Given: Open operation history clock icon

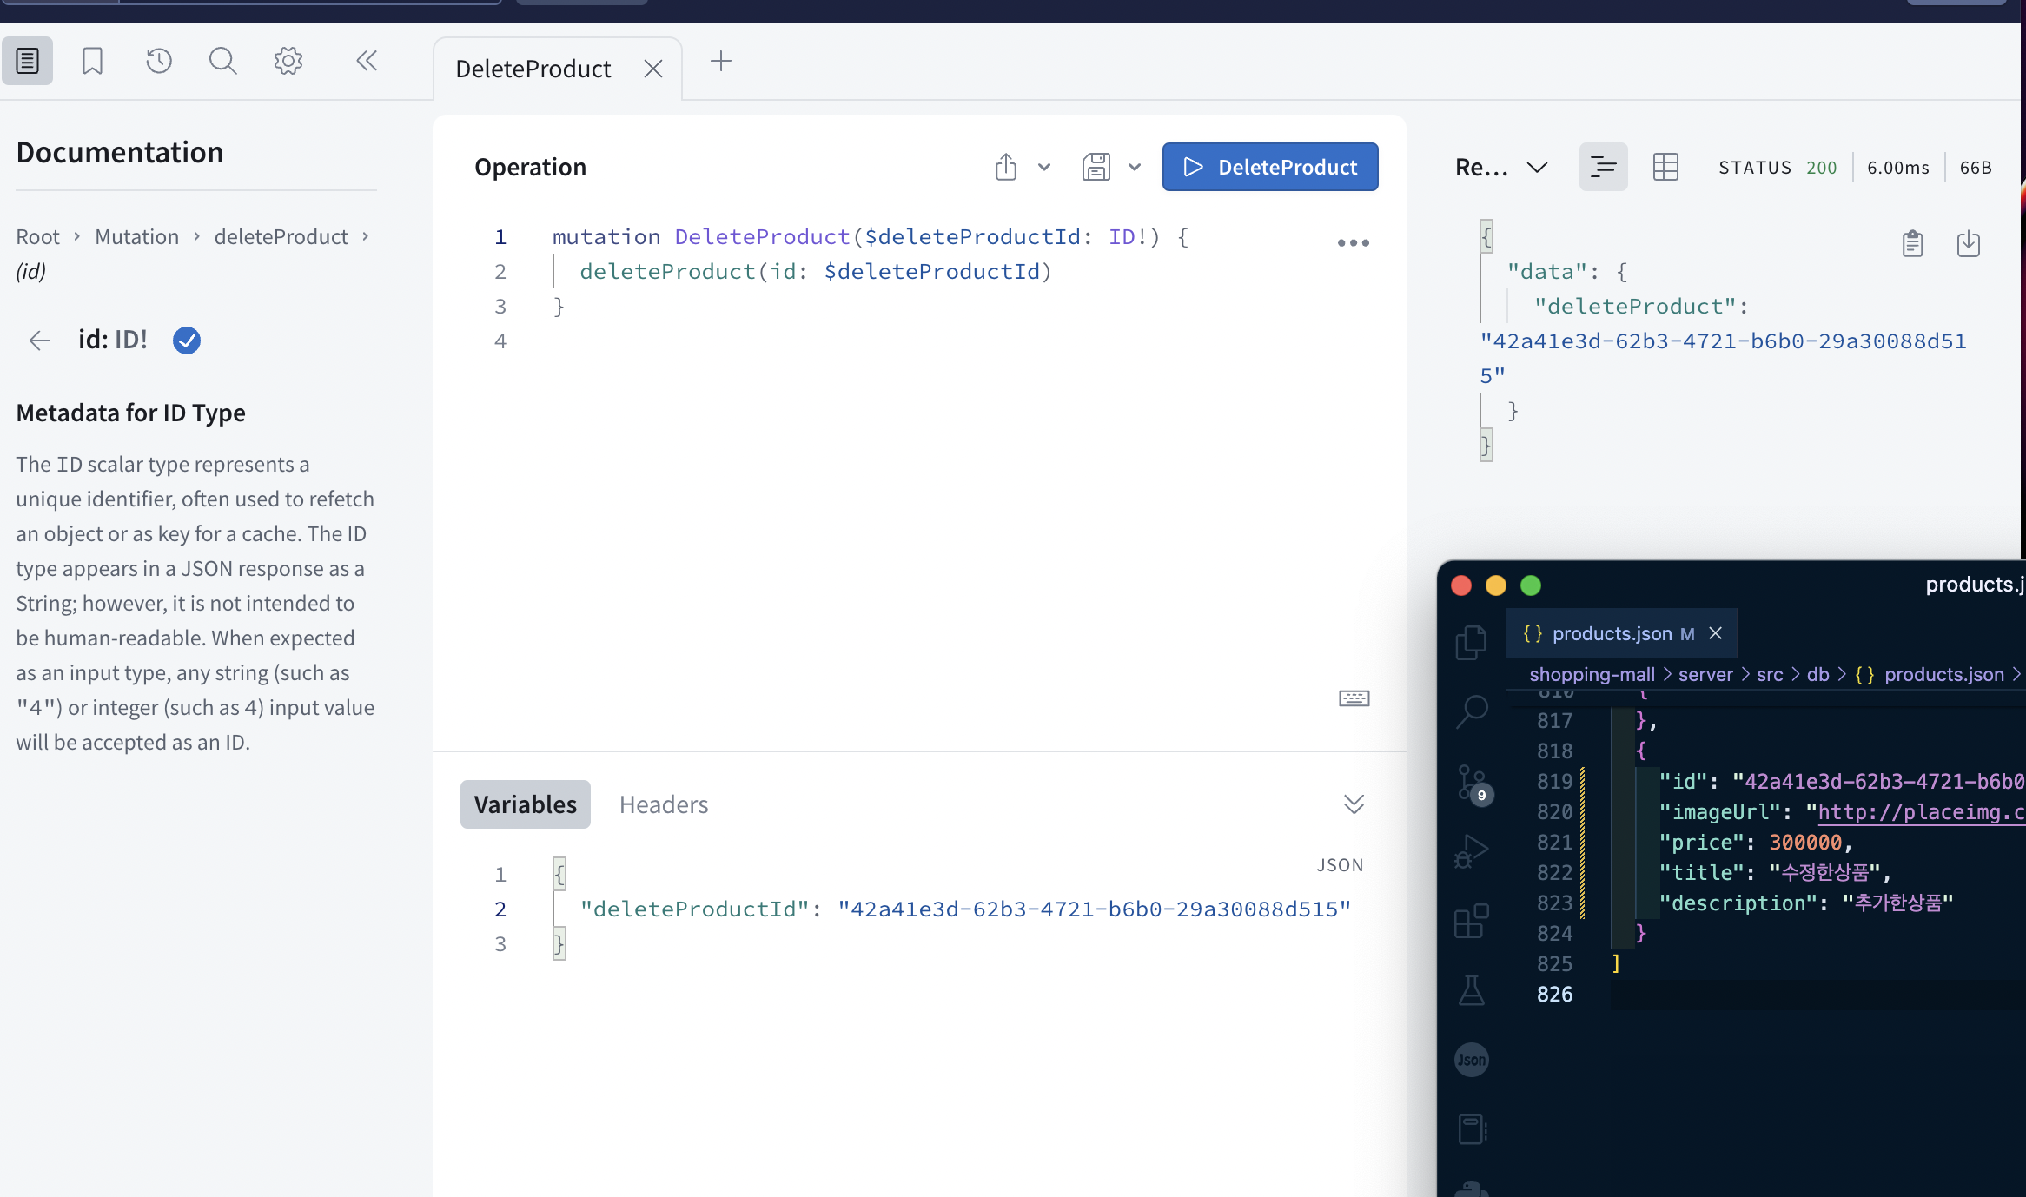Looking at the screenshot, I should pos(158,61).
